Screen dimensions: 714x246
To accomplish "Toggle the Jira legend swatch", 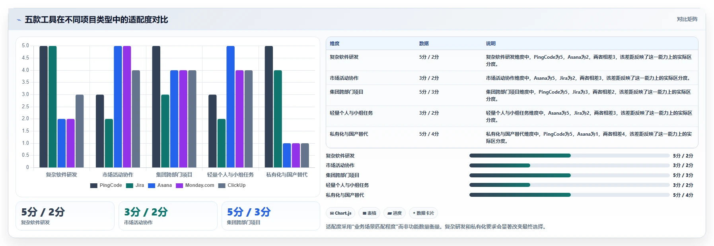I will pos(130,185).
